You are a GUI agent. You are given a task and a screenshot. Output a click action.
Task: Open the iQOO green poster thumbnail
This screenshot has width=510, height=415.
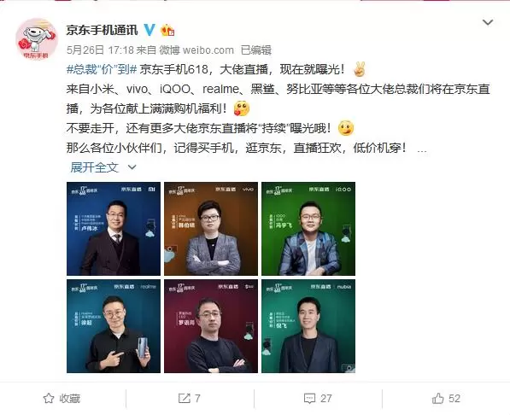308,229
